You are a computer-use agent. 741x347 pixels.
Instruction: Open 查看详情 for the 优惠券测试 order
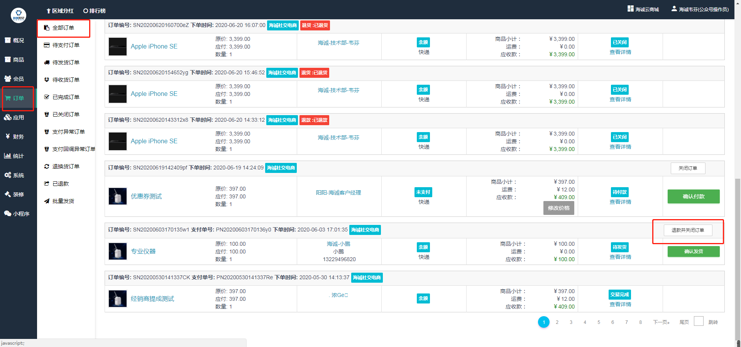click(x=620, y=202)
